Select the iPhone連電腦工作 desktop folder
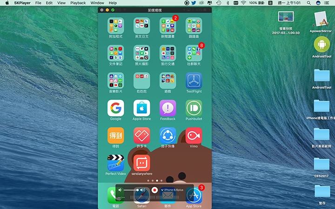The height and width of the screenshot is (209, 335). (x=322, y=106)
